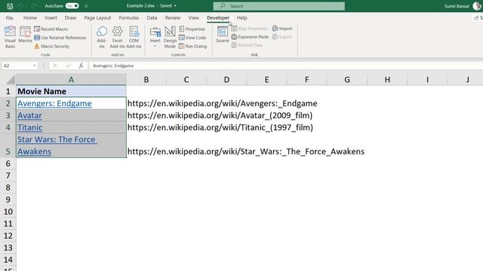The width and height of the screenshot is (483, 271).
Task: Open Sumit Bansal account profile picture
Action: click(477, 6)
